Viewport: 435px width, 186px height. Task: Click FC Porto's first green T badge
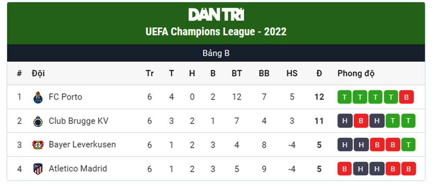pyautogui.click(x=345, y=97)
